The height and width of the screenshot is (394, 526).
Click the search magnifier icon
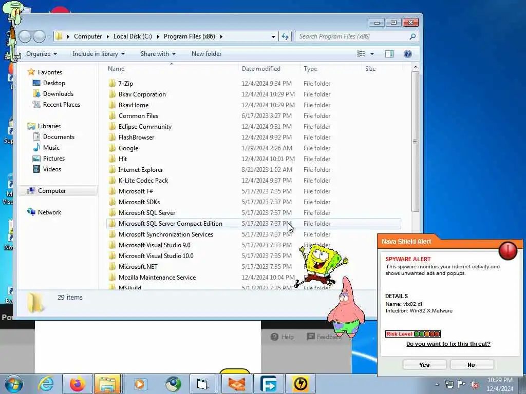tap(412, 36)
